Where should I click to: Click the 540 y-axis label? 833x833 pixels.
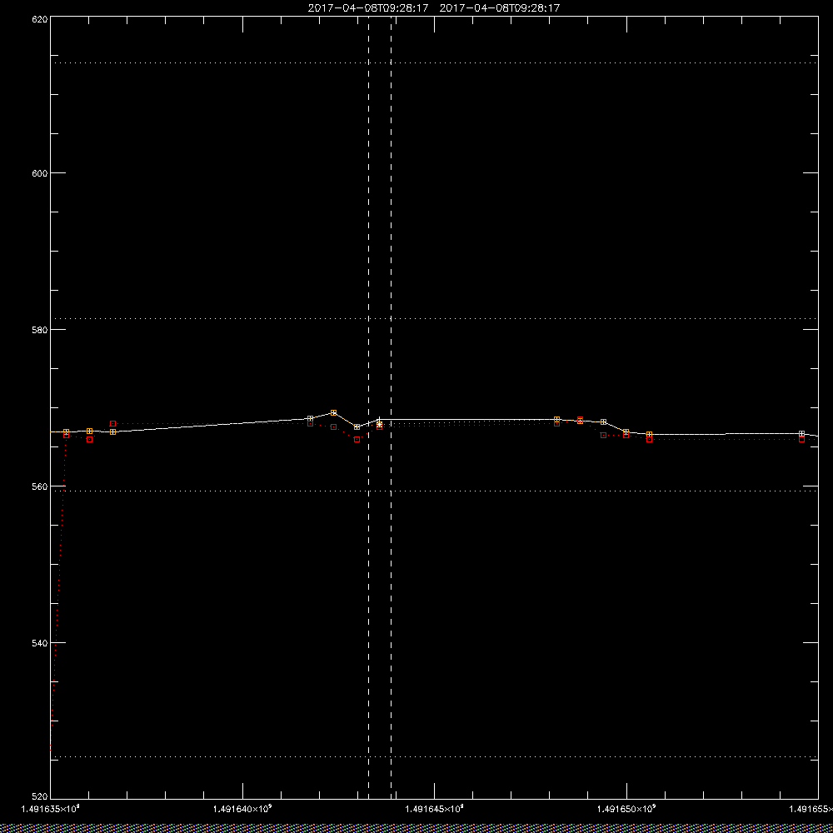click(40, 643)
